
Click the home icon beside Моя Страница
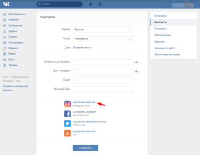click(x=5, y=14)
